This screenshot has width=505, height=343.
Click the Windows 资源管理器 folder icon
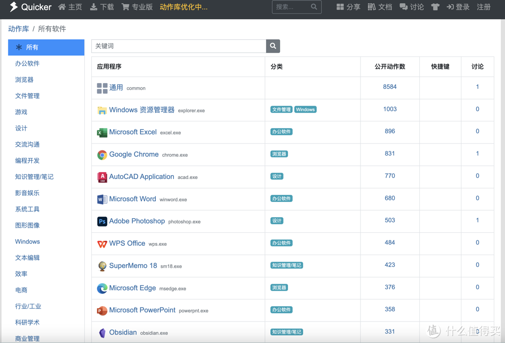(102, 110)
